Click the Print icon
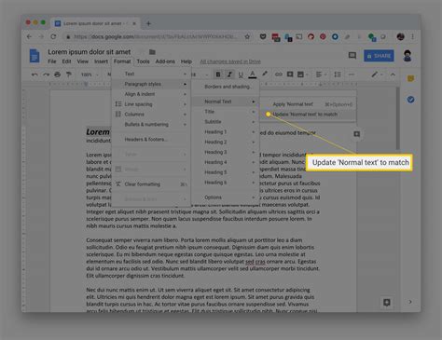This screenshot has width=442, height=340. point(58,75)
